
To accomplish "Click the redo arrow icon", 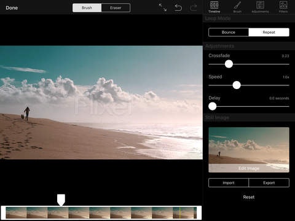I will tap(194, 8).
